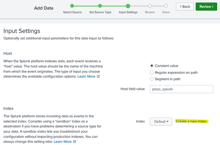Click Learn More in the Index section

(63, 142)
